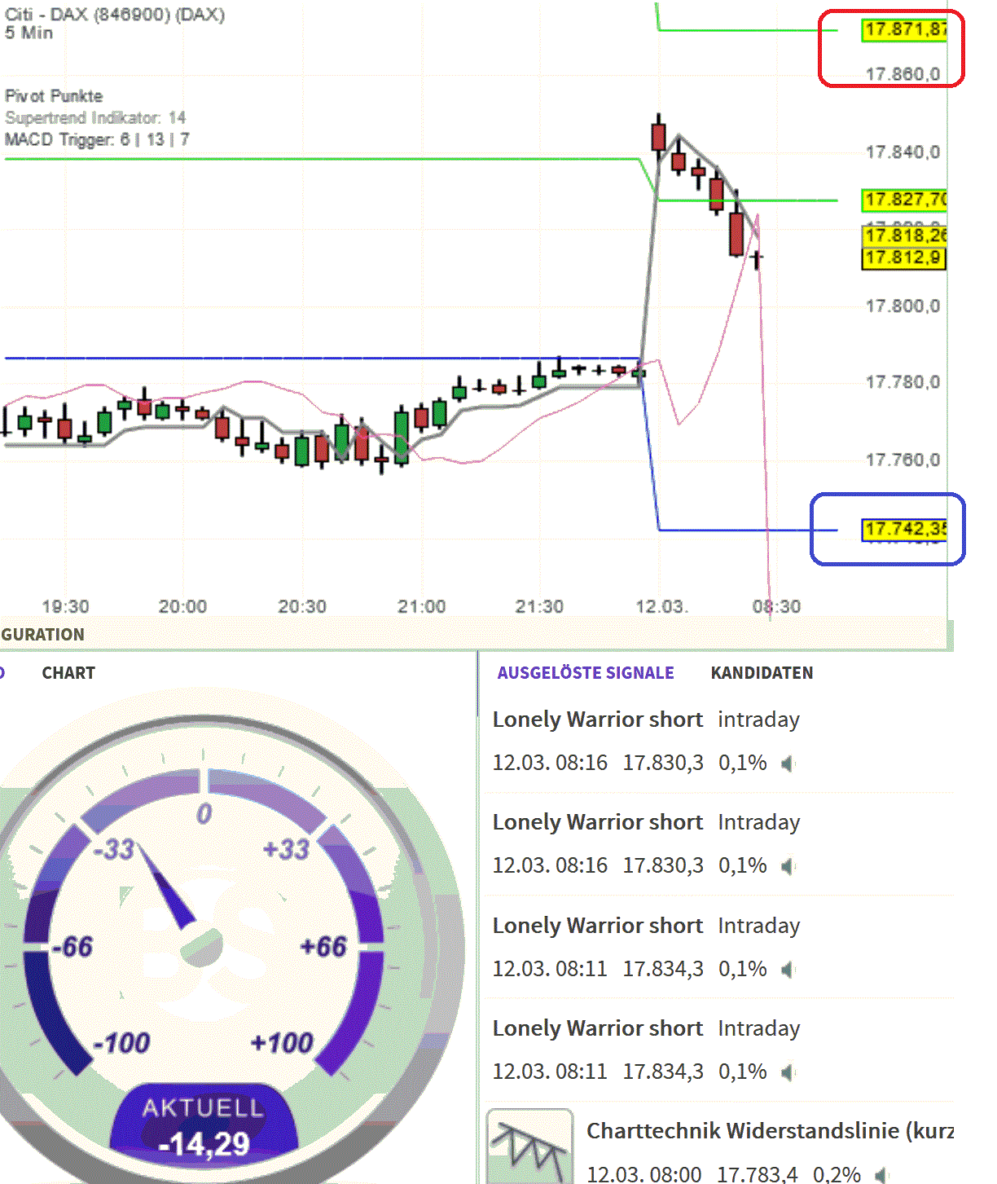Play sound for the 08:11 Lonely Warrior signal

coord(788,970)
